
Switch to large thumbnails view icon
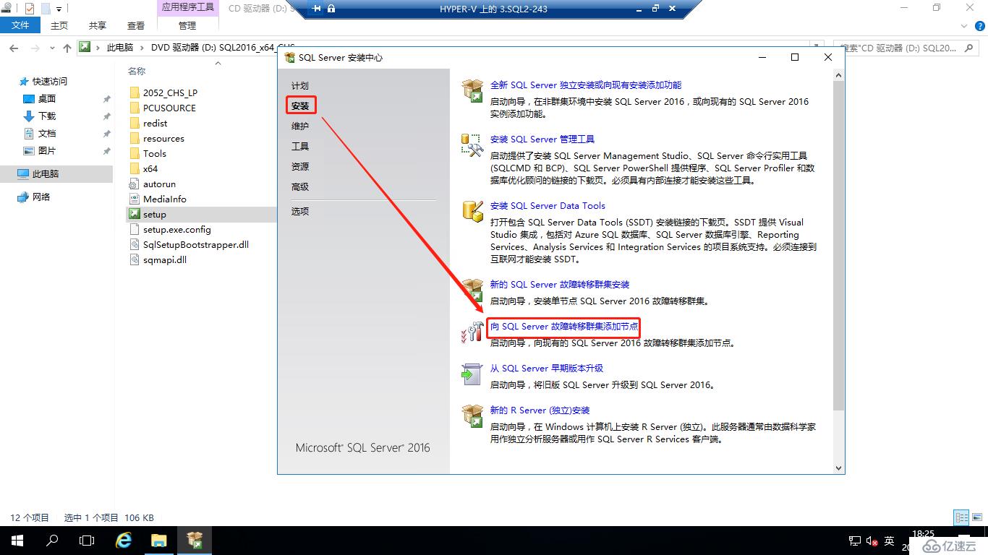click(977, 517)
